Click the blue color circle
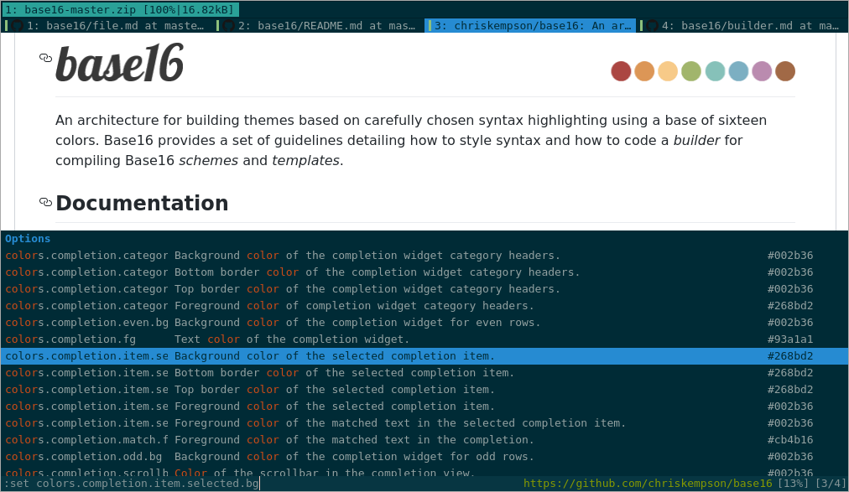 click(x=738, y=71)
